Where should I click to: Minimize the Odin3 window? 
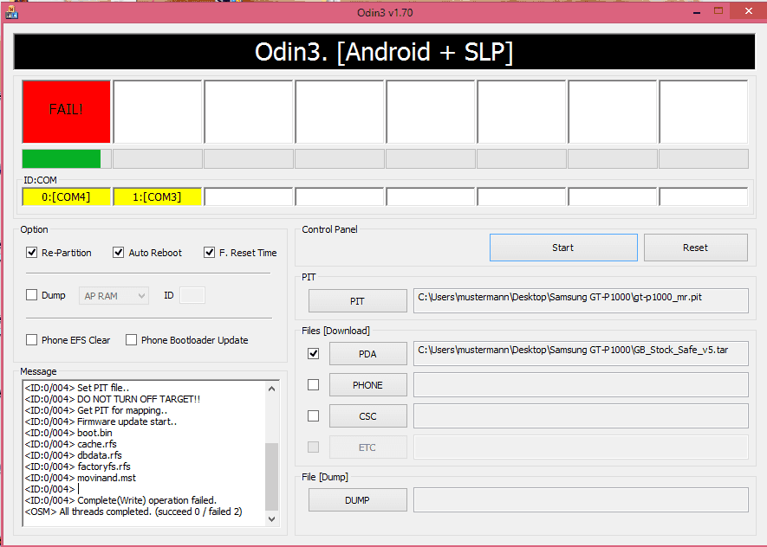click(697, 12)
